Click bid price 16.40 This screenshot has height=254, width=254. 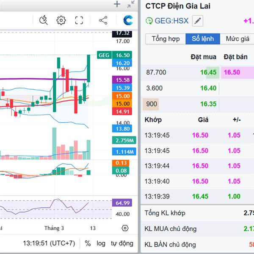208,88
